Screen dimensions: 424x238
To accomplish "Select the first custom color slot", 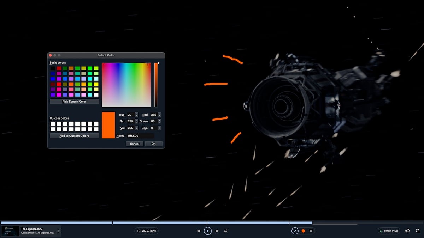I will pyautogui.click(x=53, y=124).
